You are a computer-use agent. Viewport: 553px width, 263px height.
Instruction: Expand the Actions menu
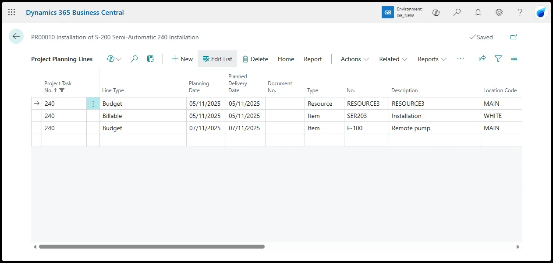coord(354,59)
